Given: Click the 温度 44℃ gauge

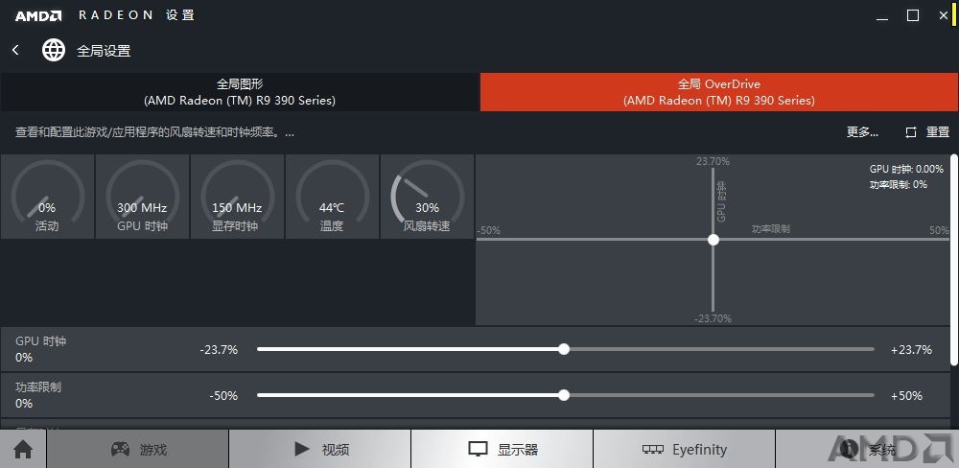Looking at the screenshot, I should coord(332,197).
